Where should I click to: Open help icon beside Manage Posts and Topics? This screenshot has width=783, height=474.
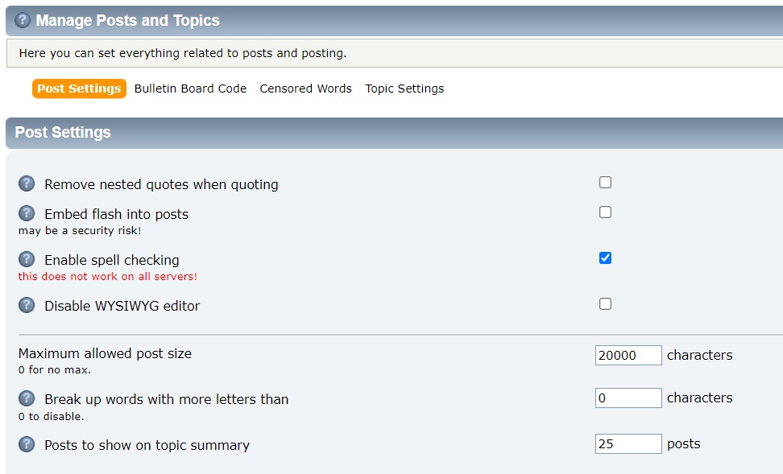point(23,20)
